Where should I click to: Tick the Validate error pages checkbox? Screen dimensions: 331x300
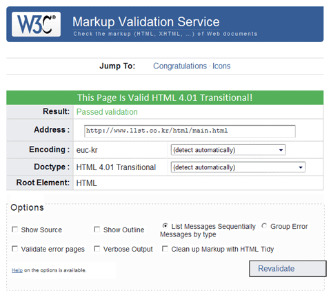[15, 249]
